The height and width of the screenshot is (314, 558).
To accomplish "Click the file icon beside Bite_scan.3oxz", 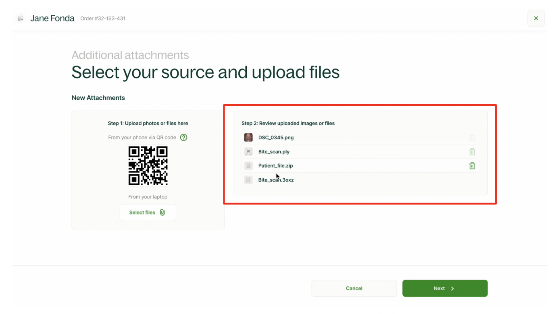I will [248, 180].
